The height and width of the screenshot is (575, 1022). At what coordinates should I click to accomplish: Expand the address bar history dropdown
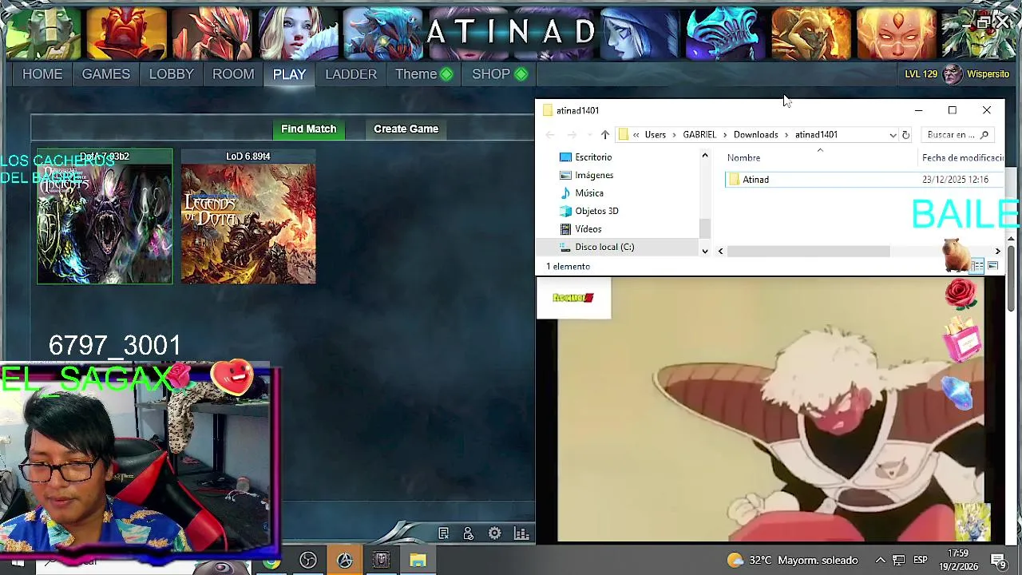[x=893, y=135]
